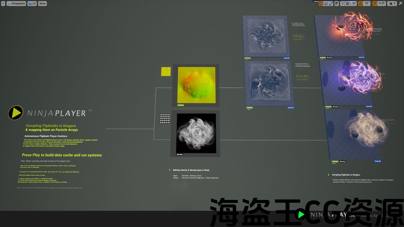This screenshot has height=227, width=404.
Task: Open the rotation snap 10° dropdown
Action: [367, 3]
